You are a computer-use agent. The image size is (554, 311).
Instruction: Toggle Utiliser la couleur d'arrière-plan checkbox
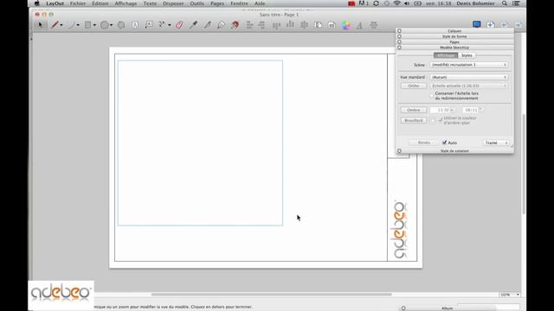click(441, 120)
